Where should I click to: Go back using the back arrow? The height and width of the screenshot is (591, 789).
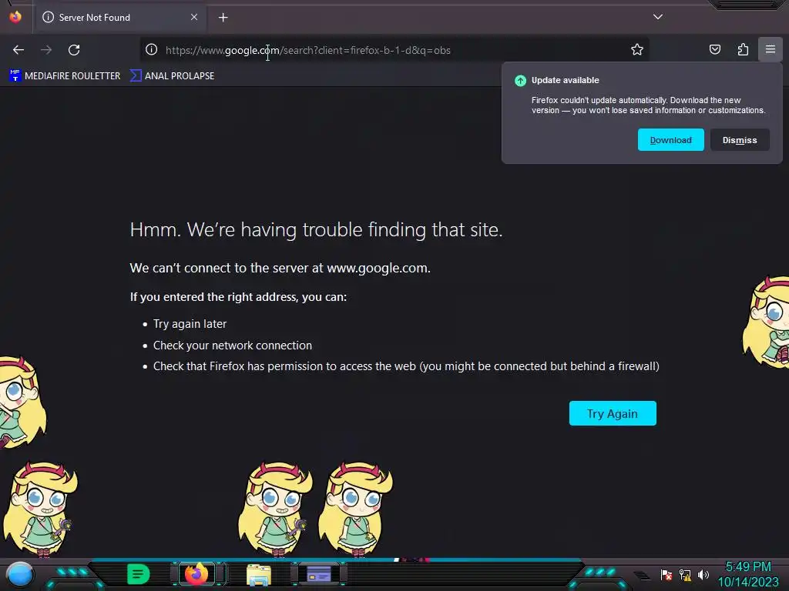coord(18,50)
